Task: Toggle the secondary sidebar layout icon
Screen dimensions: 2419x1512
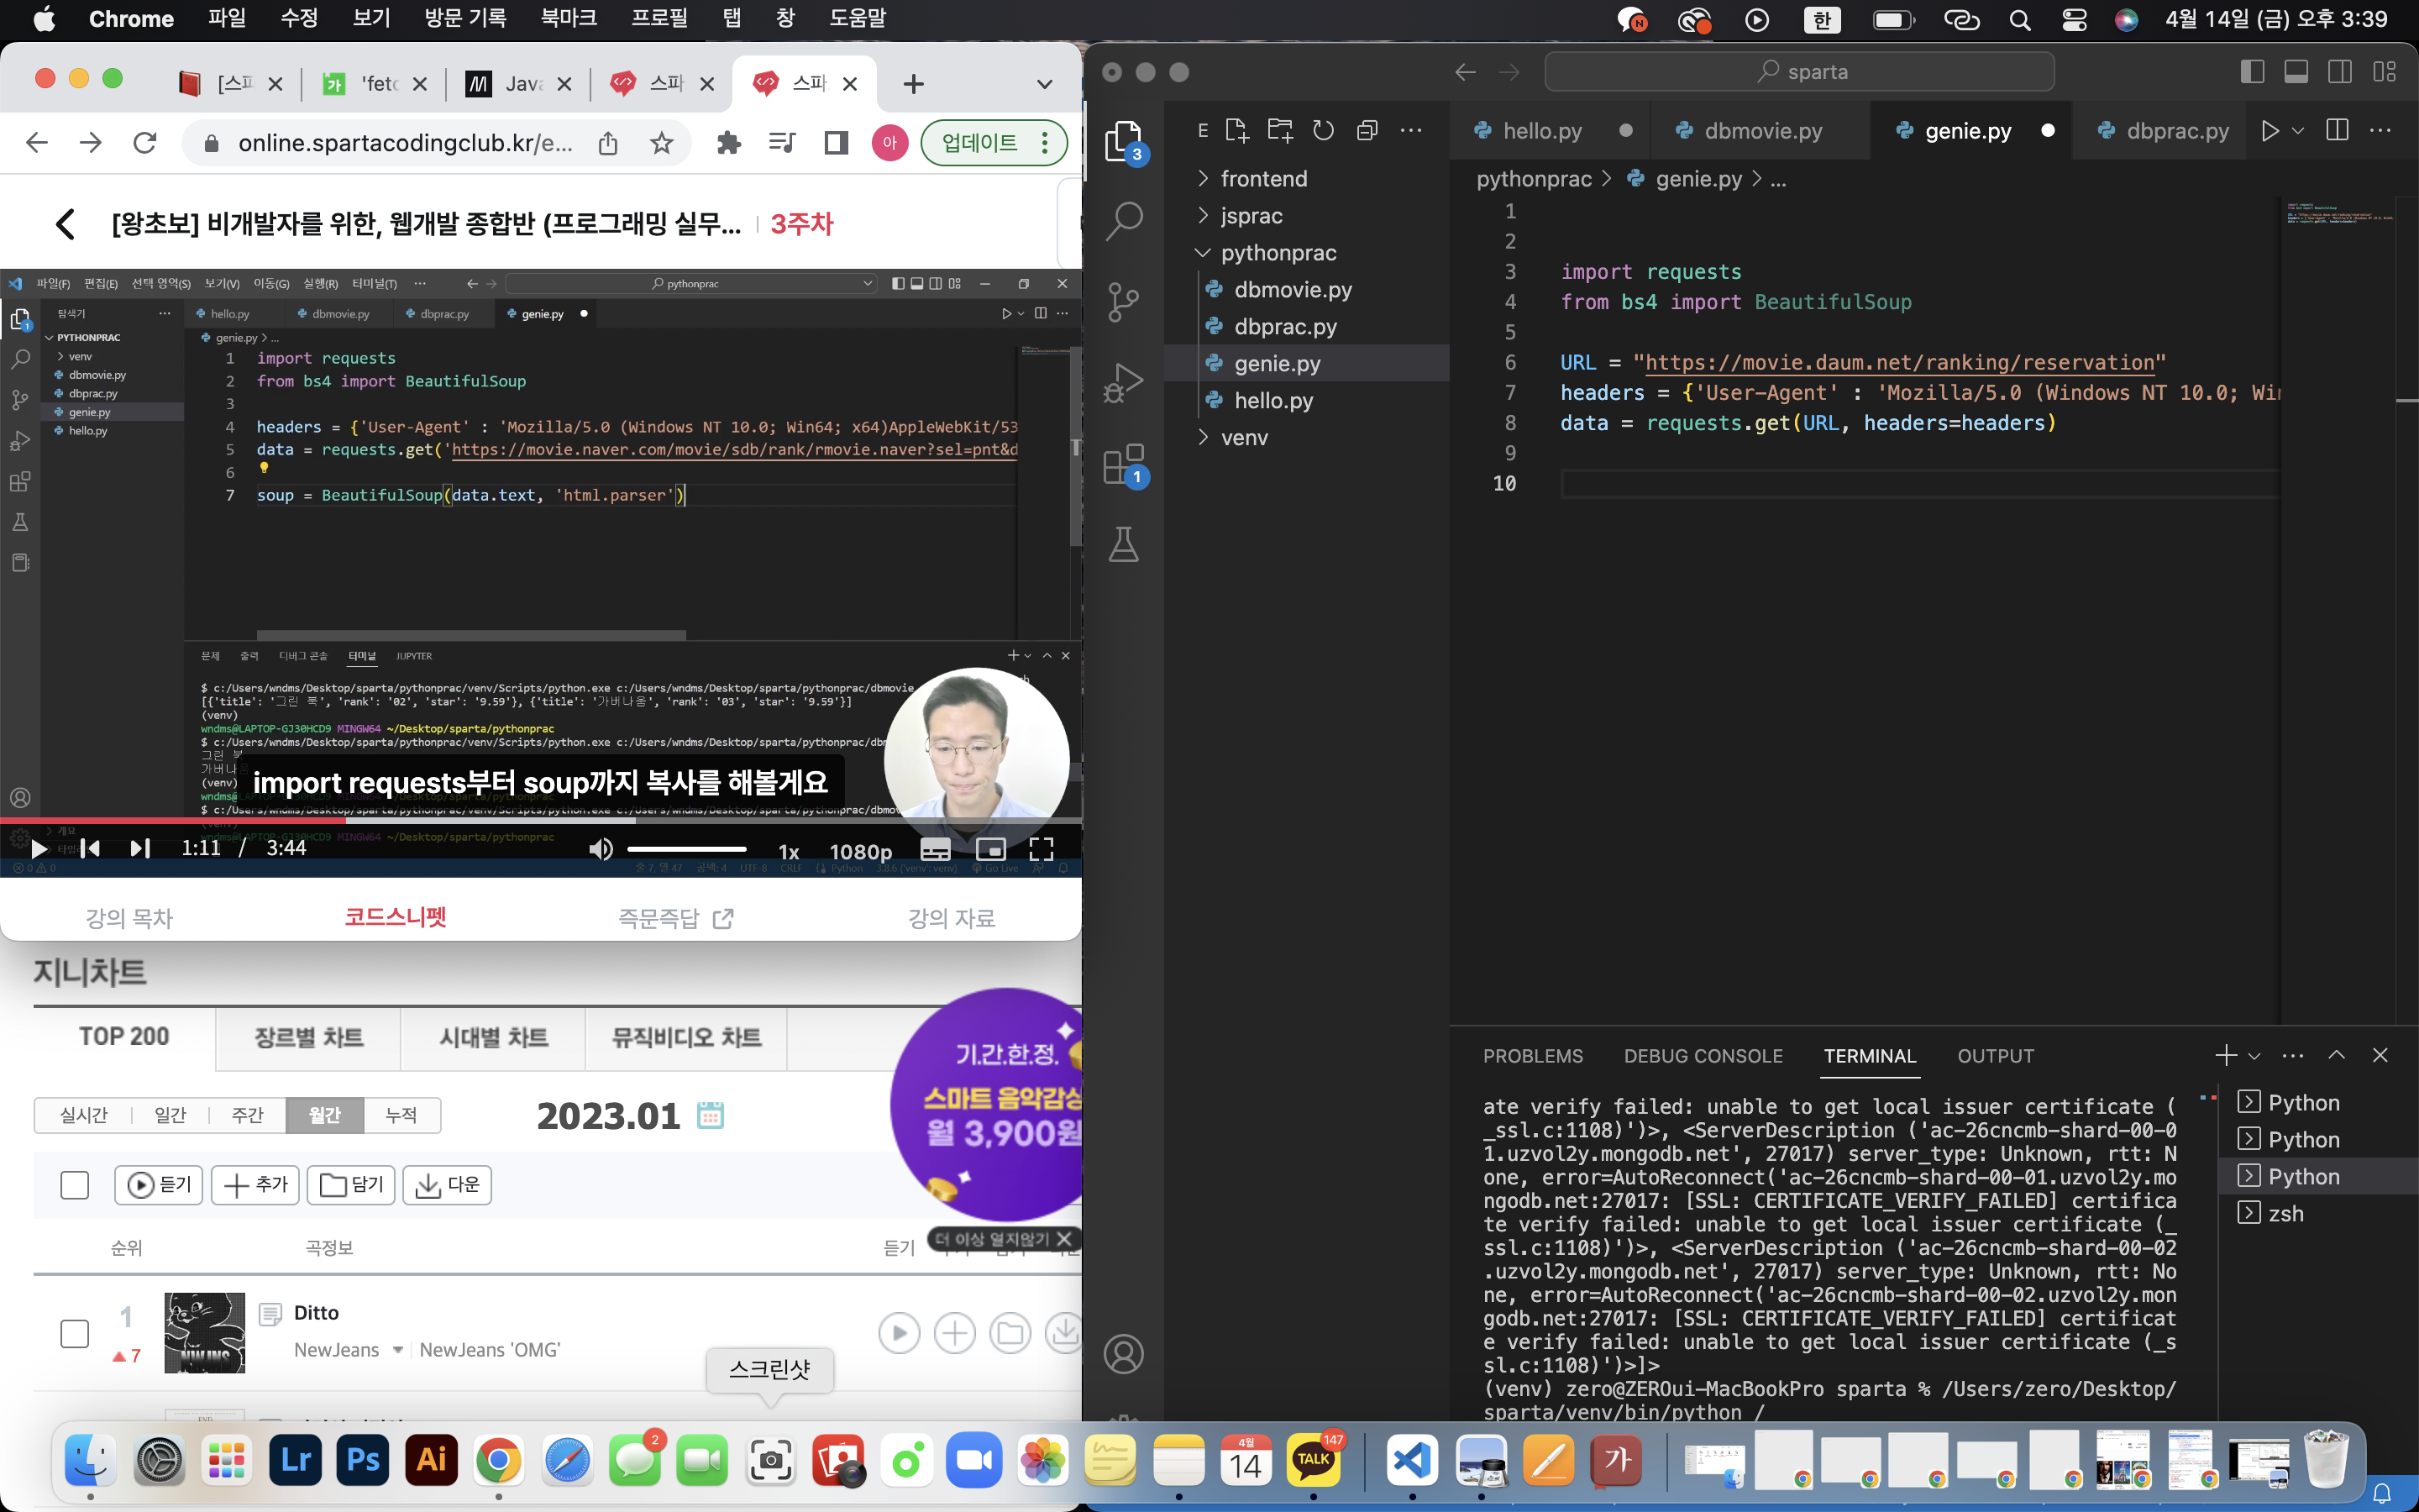Action: [x=2340, y=72]
